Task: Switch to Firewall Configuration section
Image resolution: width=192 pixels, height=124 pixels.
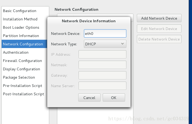Action: pyautogui.click(x=24, y=61)
